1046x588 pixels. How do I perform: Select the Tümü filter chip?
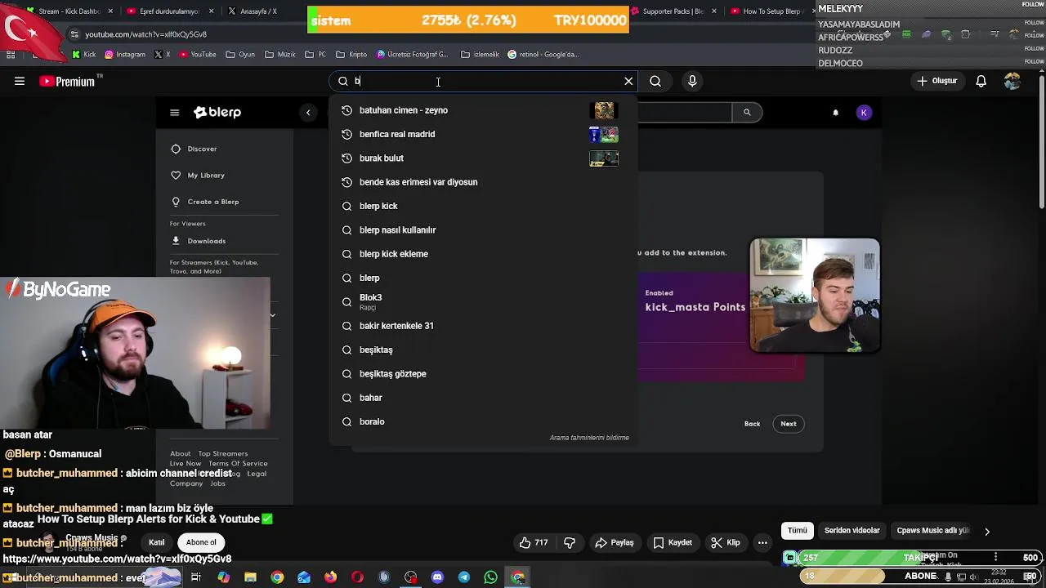pyautogui.click(x=797, y=531)
